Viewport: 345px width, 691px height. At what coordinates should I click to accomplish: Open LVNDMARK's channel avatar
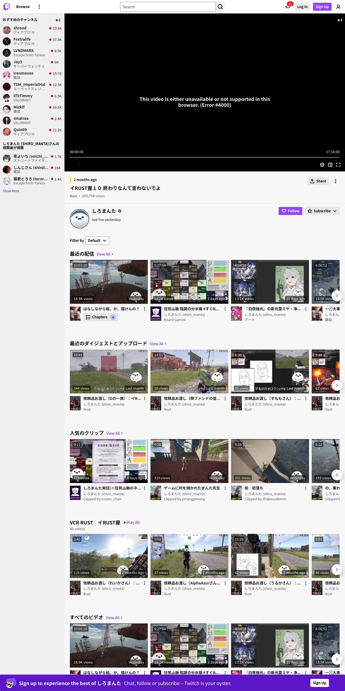7,52
